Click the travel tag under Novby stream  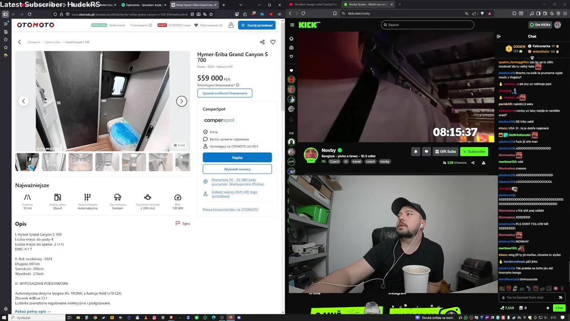pos(357,161)
